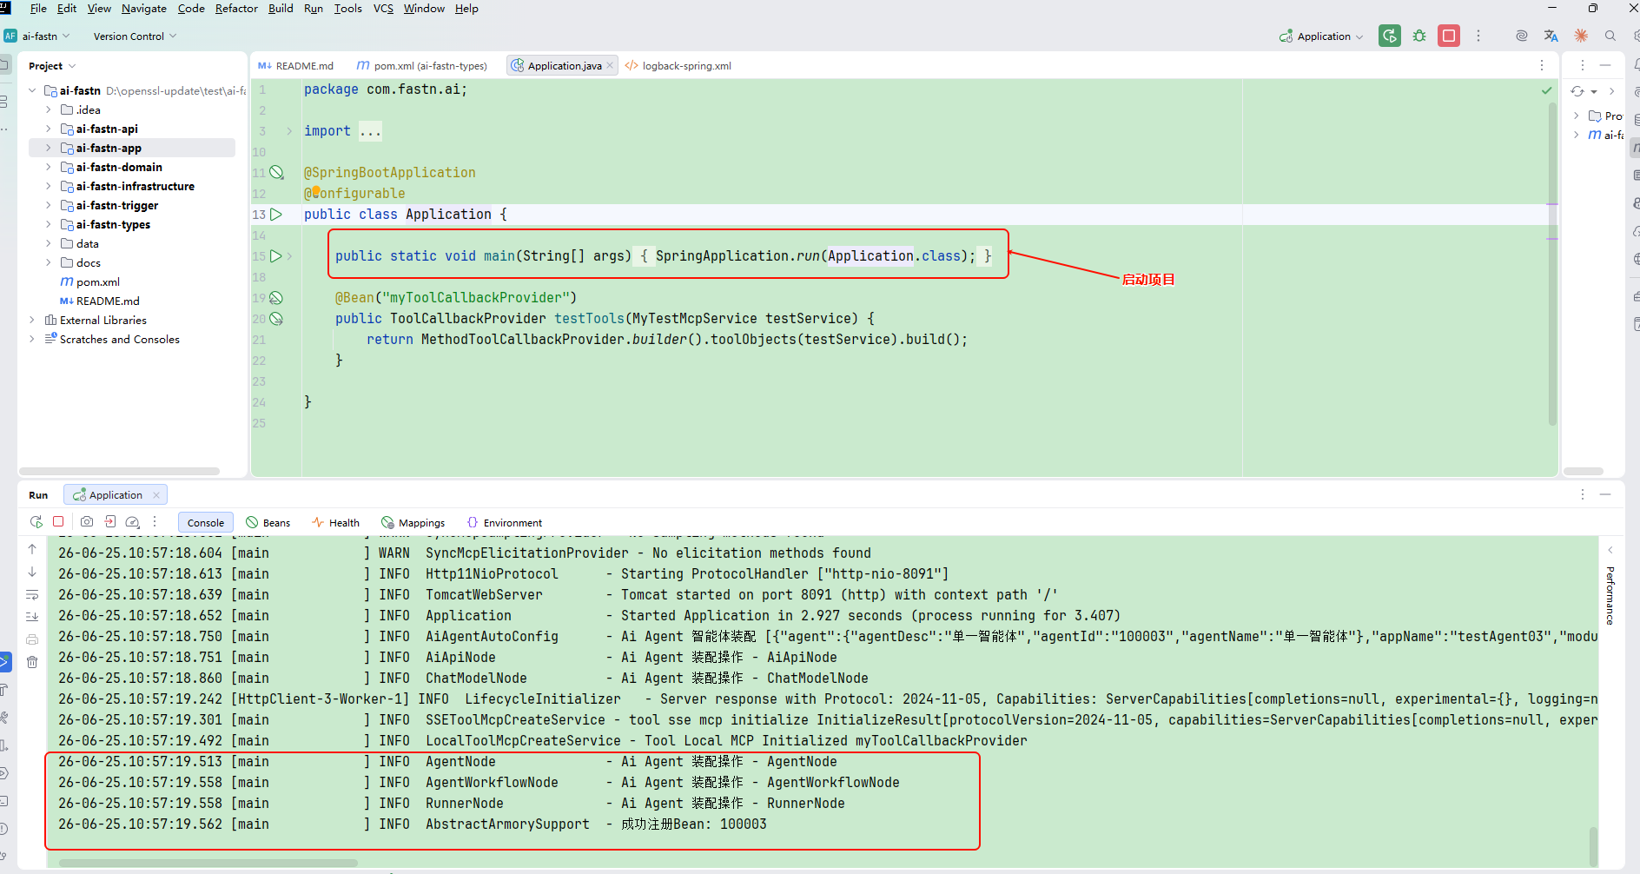Click run gutter icon on line 13
1640x874 pixels.
click(x=276, y=214)
